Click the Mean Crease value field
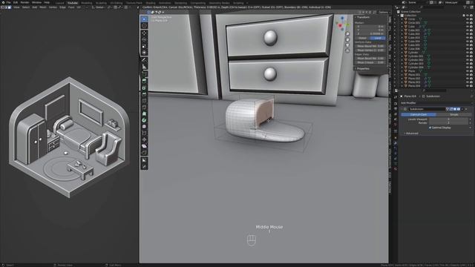475x267 pixels. (370, 62)
